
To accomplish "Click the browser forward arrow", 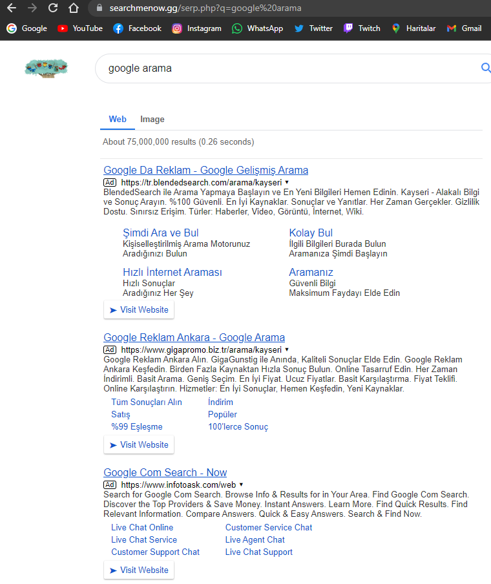I will coord(32,8).
